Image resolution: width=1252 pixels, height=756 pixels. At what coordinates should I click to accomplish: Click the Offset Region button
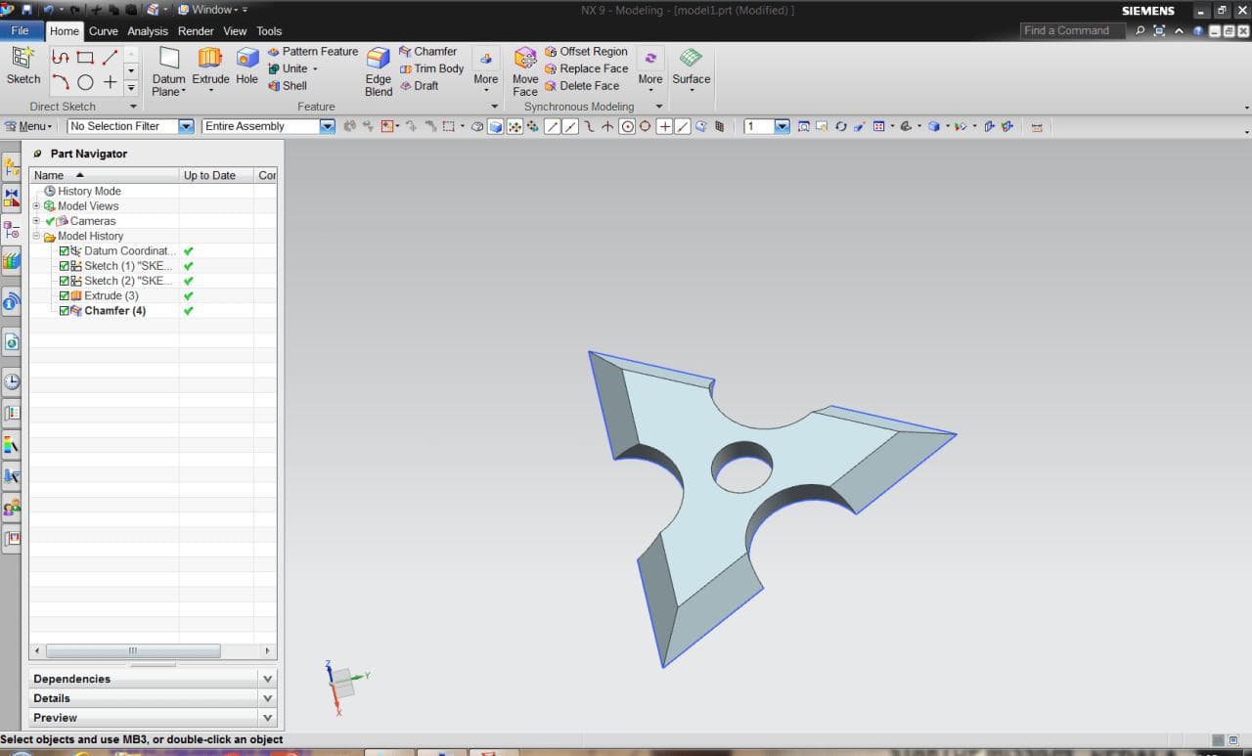tap(586, 52)
